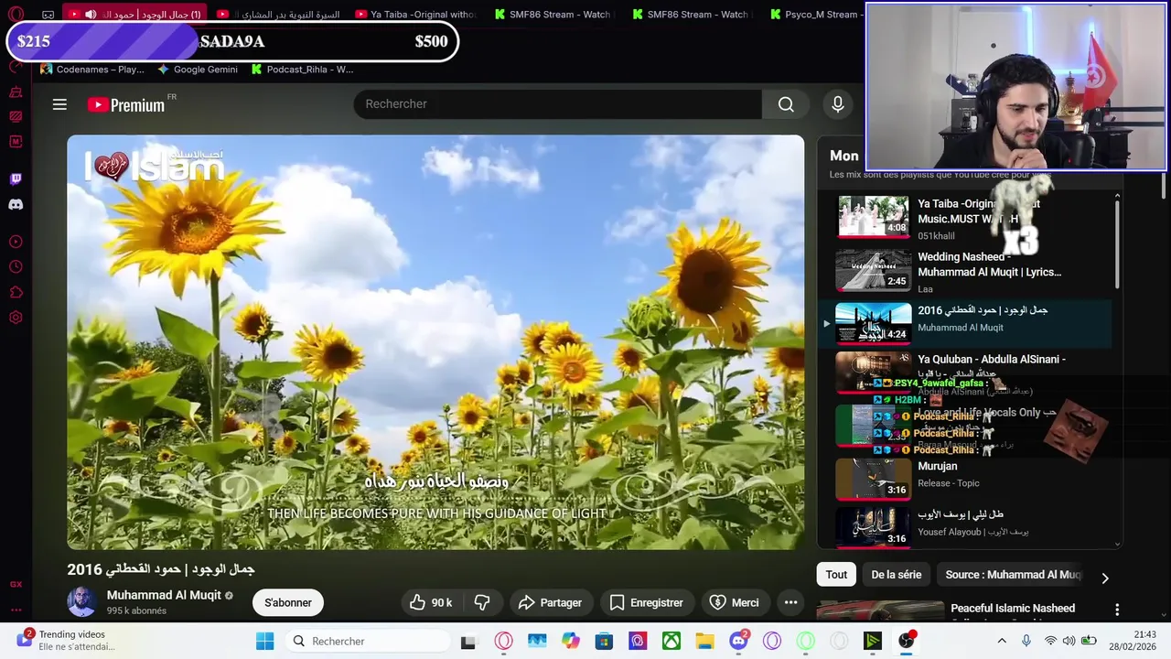Open File Explorer from taskbar
Viewport: 1171px width, 659px height.
pos(704,642)
